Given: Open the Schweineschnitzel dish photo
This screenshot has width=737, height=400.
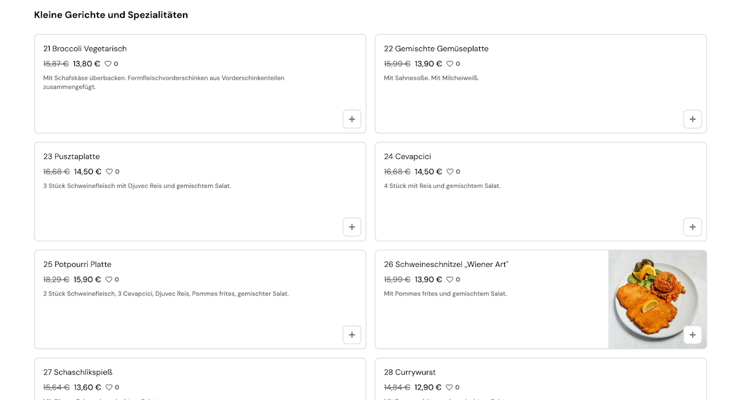Looking at the screenshot, I should point(657,299).
